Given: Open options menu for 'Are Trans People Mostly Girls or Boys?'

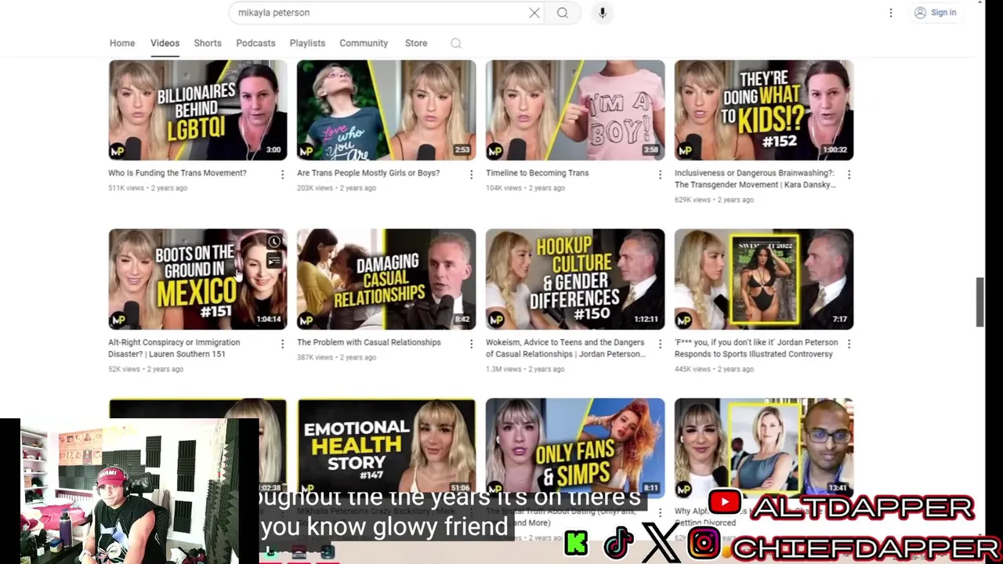Looking at the screenshot, I should coord(471,174).
